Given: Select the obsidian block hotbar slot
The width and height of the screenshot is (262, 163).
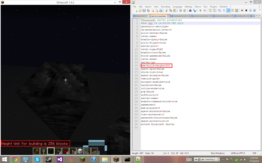Looking at the screenshot, I should [x=51, y=151].
